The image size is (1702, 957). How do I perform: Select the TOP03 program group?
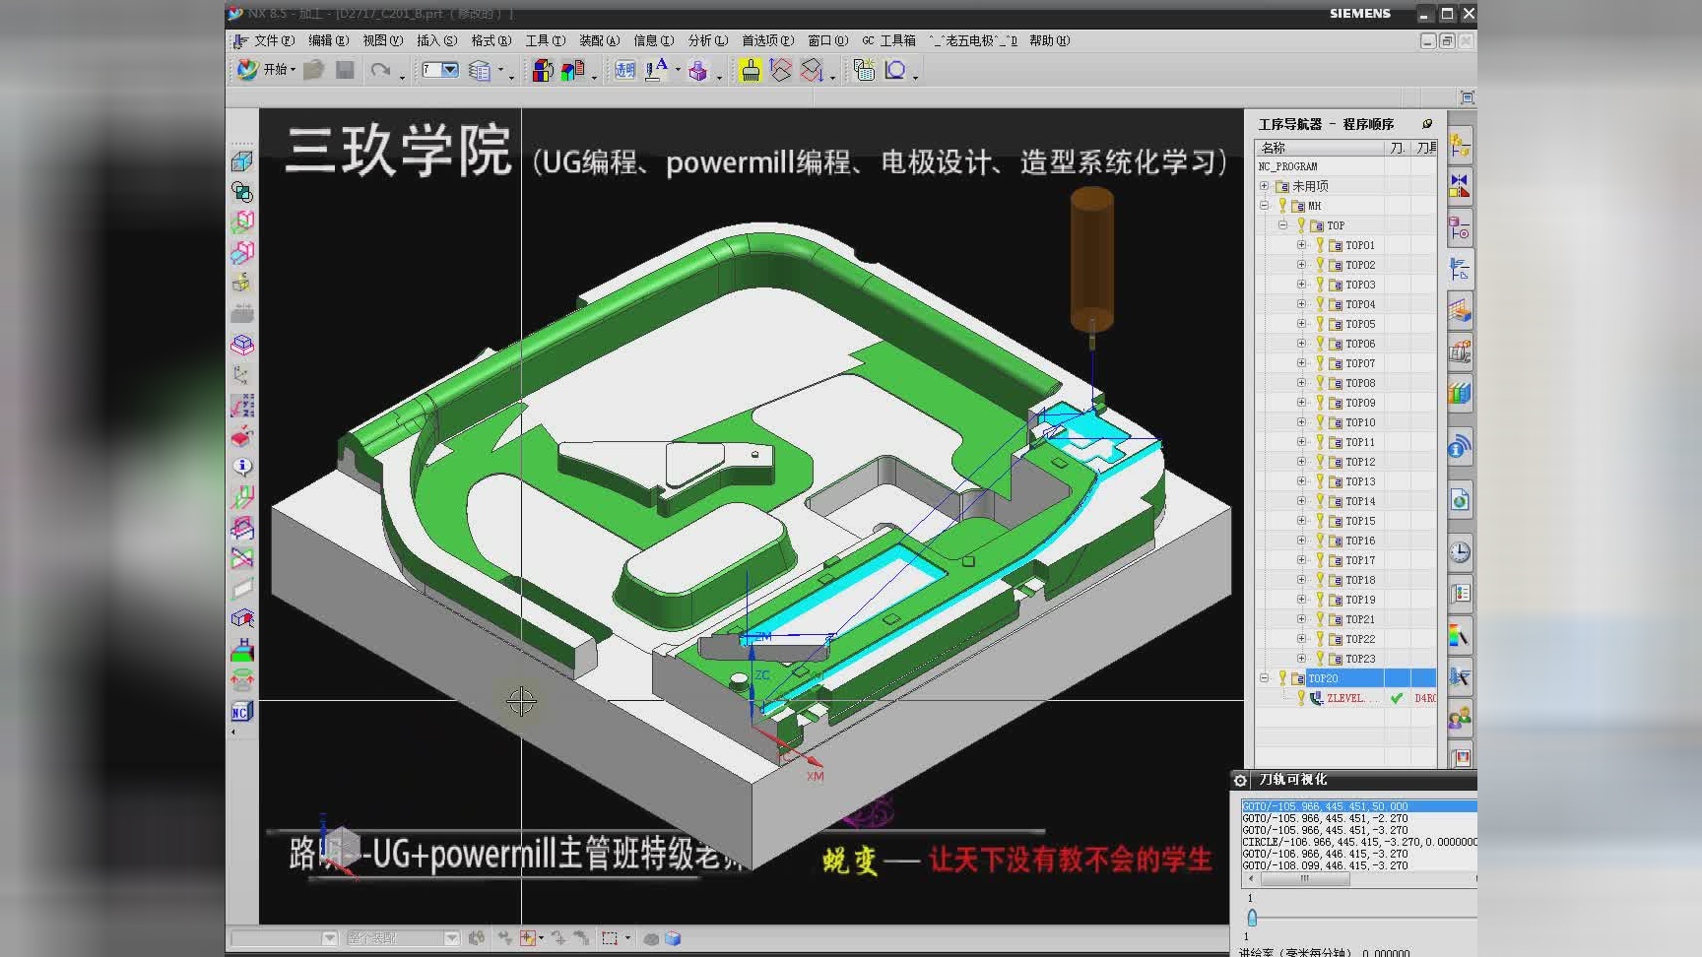click(1360, 285)
